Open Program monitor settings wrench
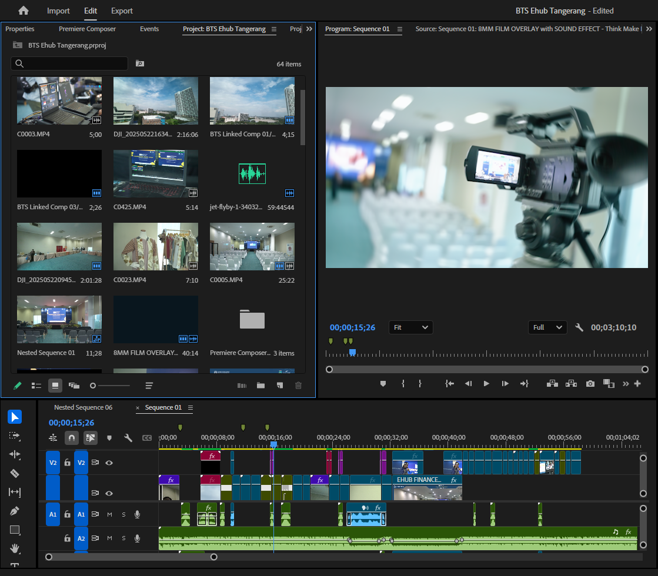Viewport: 658px width, 576px height. coord(579,327)
